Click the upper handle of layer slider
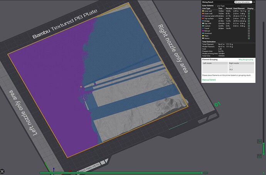This screenshot has width=266, height=175. (x=264, y=144)
